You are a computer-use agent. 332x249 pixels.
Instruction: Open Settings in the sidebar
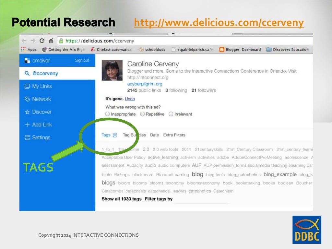(x=38, y=137)
